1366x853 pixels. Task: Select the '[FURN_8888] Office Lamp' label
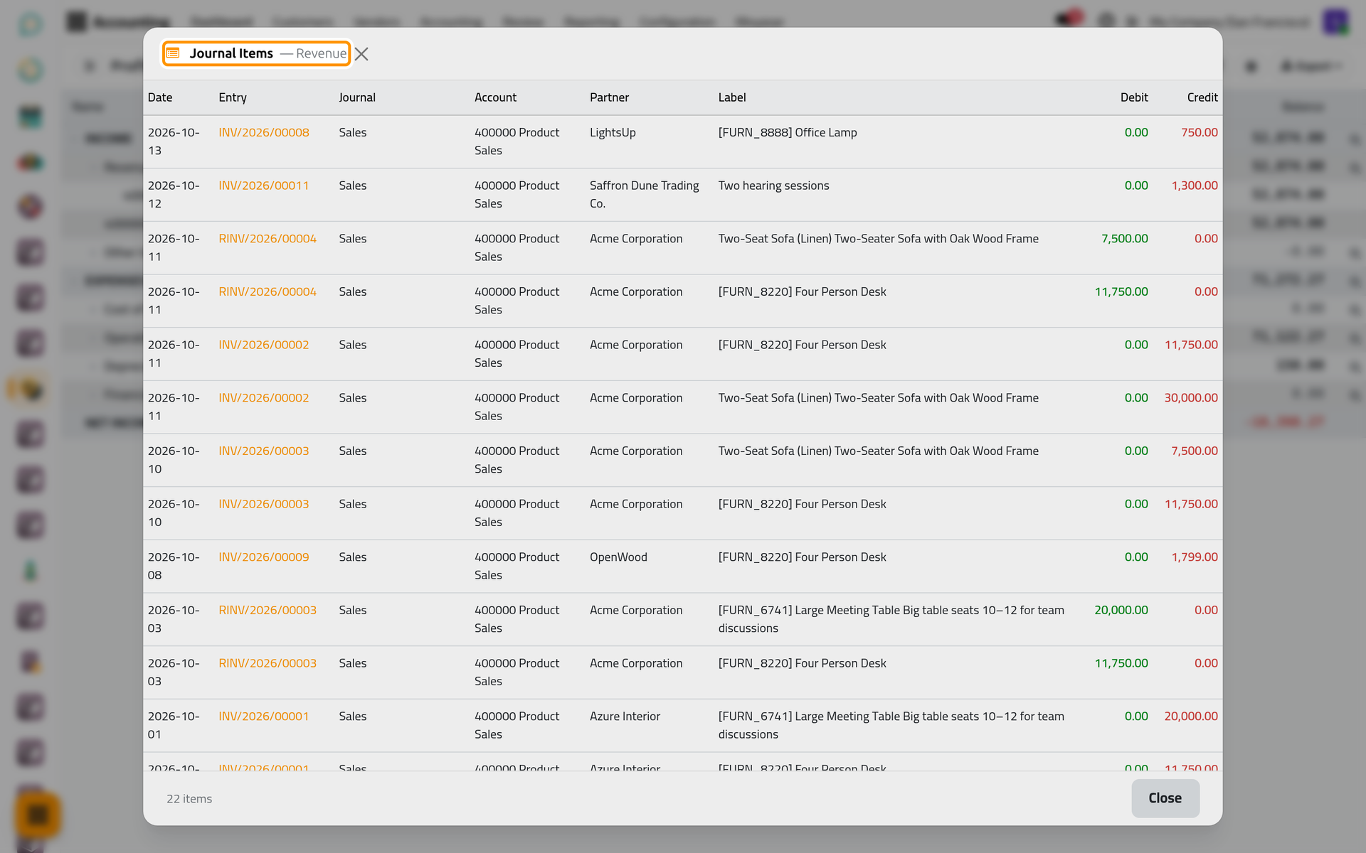click(x=788, y=132)
